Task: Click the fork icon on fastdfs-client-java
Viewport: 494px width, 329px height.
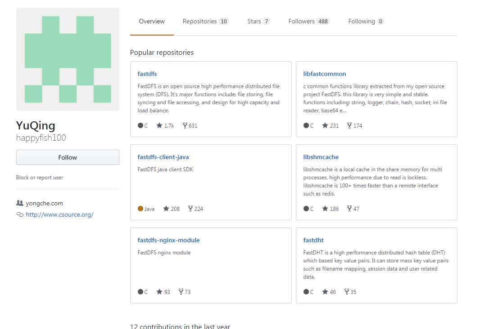Action: pyautogui.click(x=190, y=208)
